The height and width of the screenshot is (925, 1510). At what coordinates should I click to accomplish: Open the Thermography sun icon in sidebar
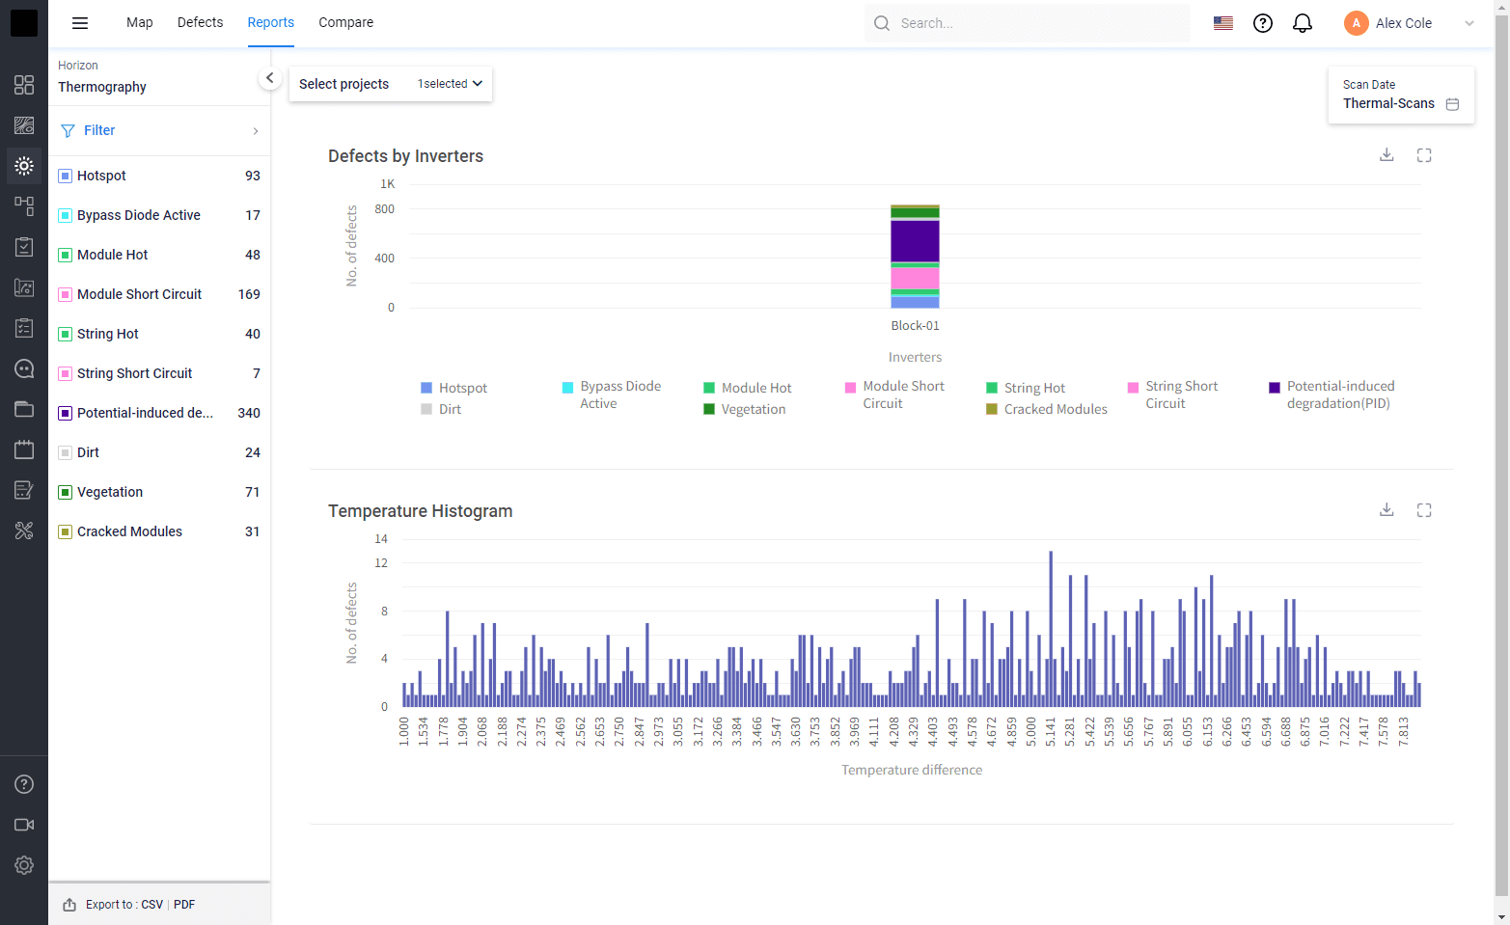coord(24,165)
